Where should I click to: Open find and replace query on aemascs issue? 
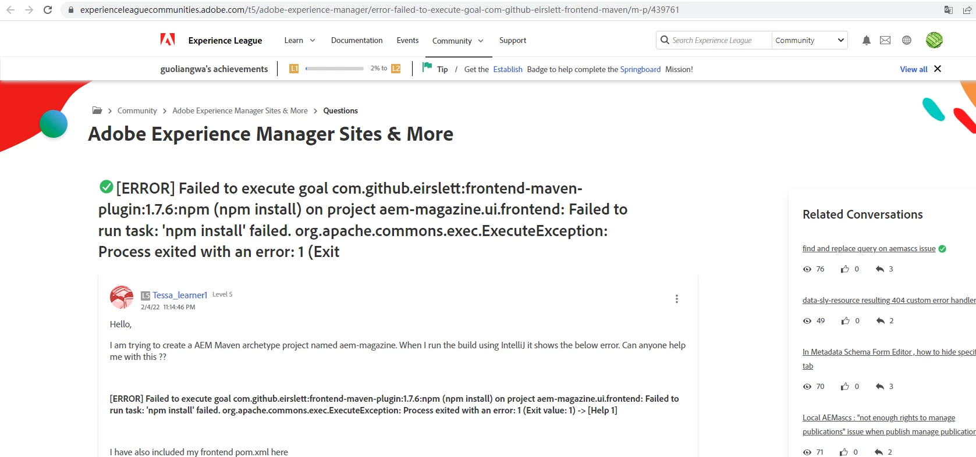869,248
